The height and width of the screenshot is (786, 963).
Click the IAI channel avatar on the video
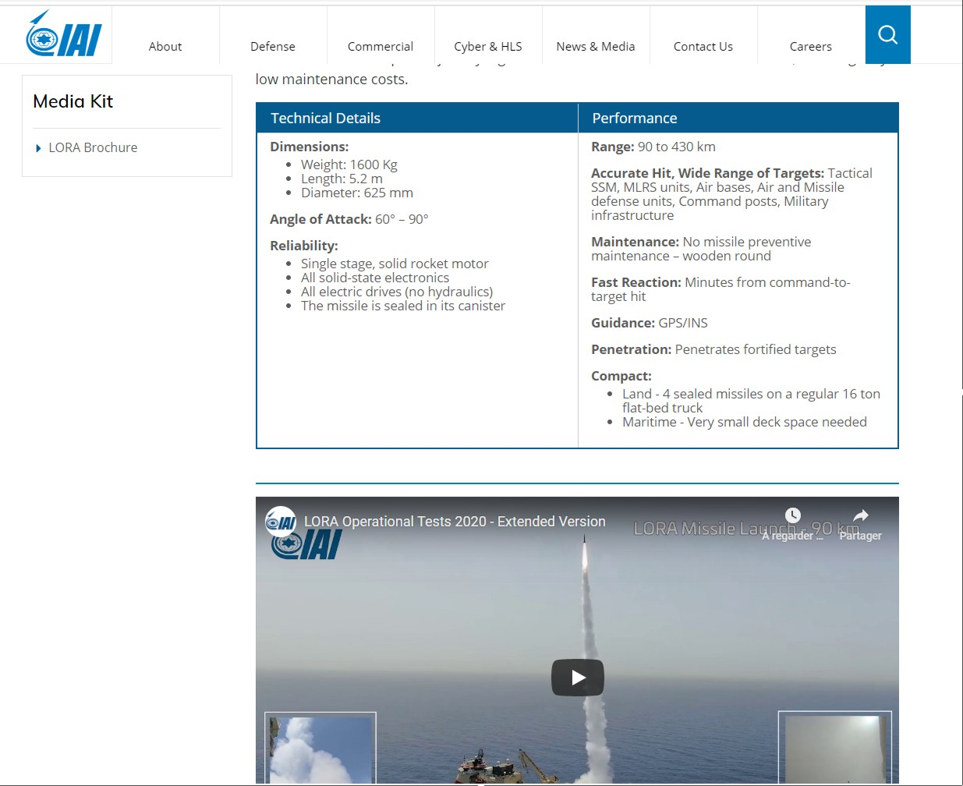click(281, 522)
